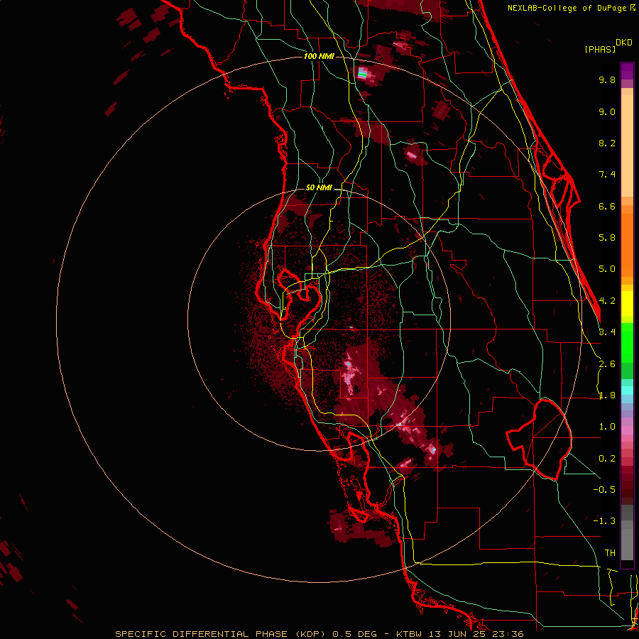
Task: Select the 1.0 scale value
Action: tap(607, 427)
